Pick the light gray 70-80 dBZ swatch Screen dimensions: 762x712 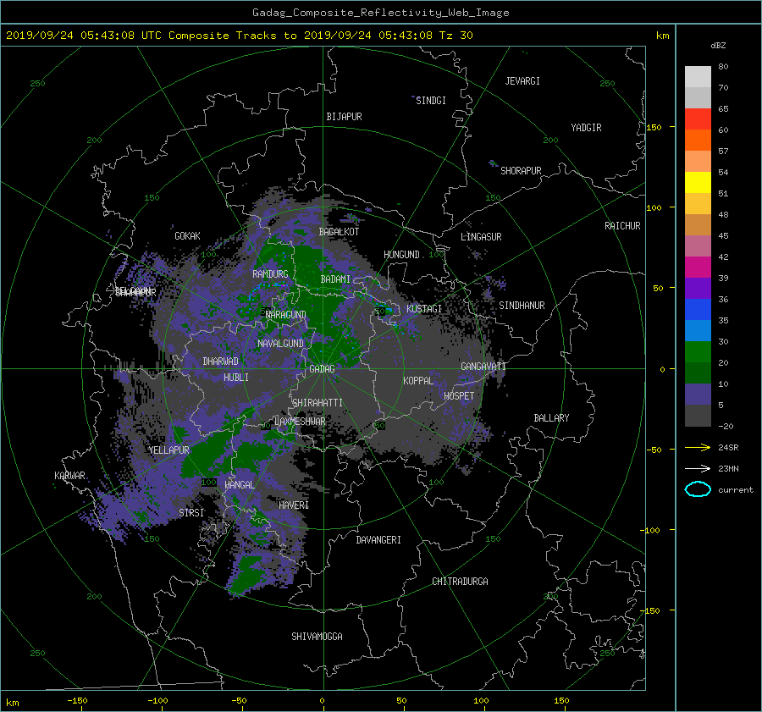(698, 77)
